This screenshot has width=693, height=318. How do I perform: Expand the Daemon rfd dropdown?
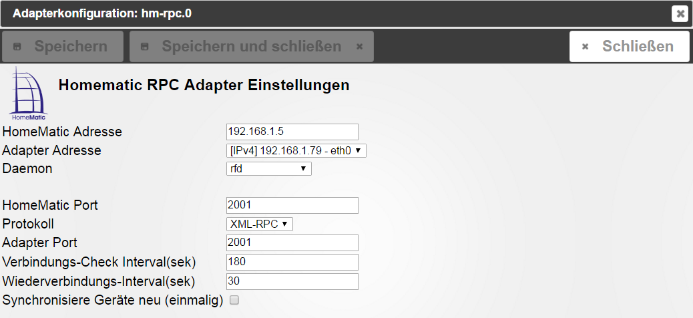(x=268, y=168)
